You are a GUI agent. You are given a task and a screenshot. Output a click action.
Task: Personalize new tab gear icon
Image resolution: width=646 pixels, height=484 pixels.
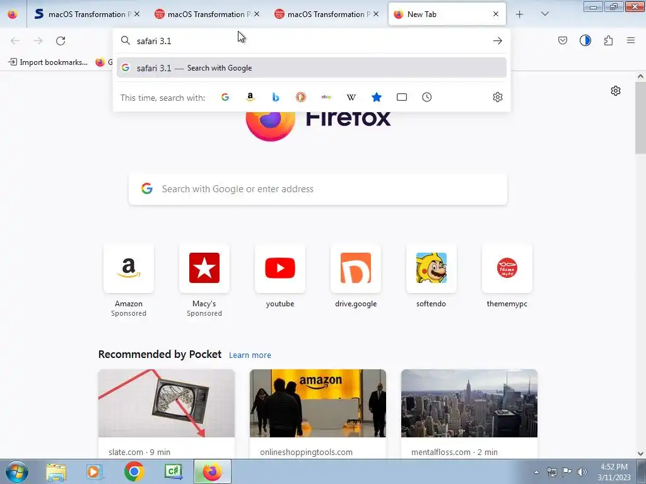coord(616,91)
